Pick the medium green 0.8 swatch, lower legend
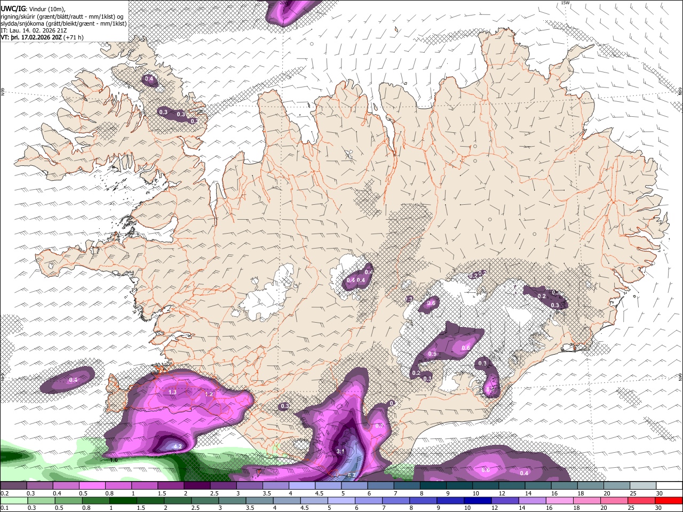The width and height of the screenshot is (683, 512). click(96, 500)
